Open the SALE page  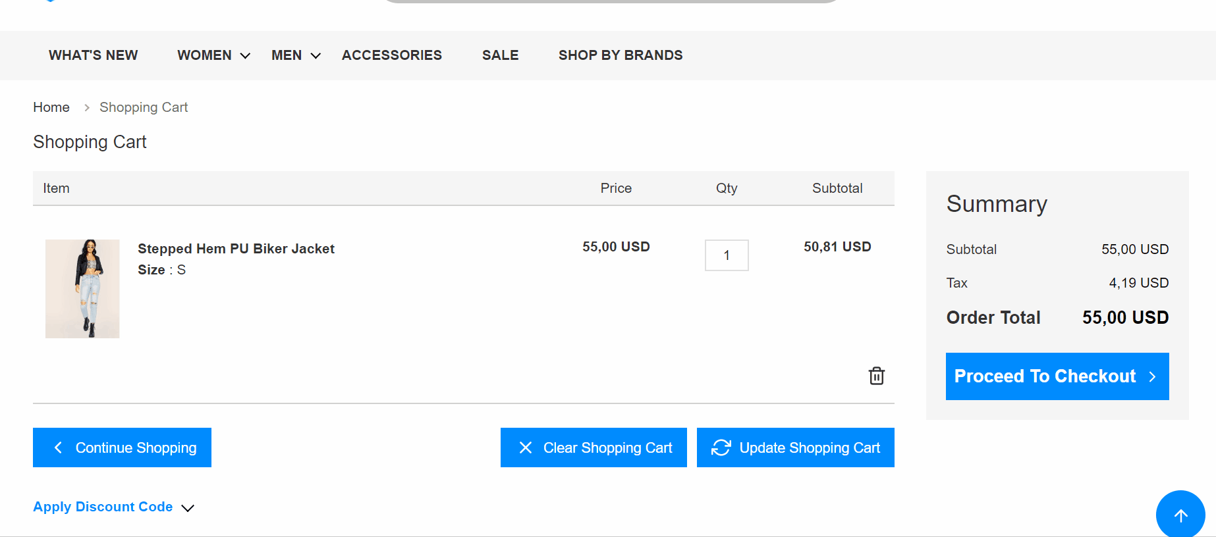500,55
